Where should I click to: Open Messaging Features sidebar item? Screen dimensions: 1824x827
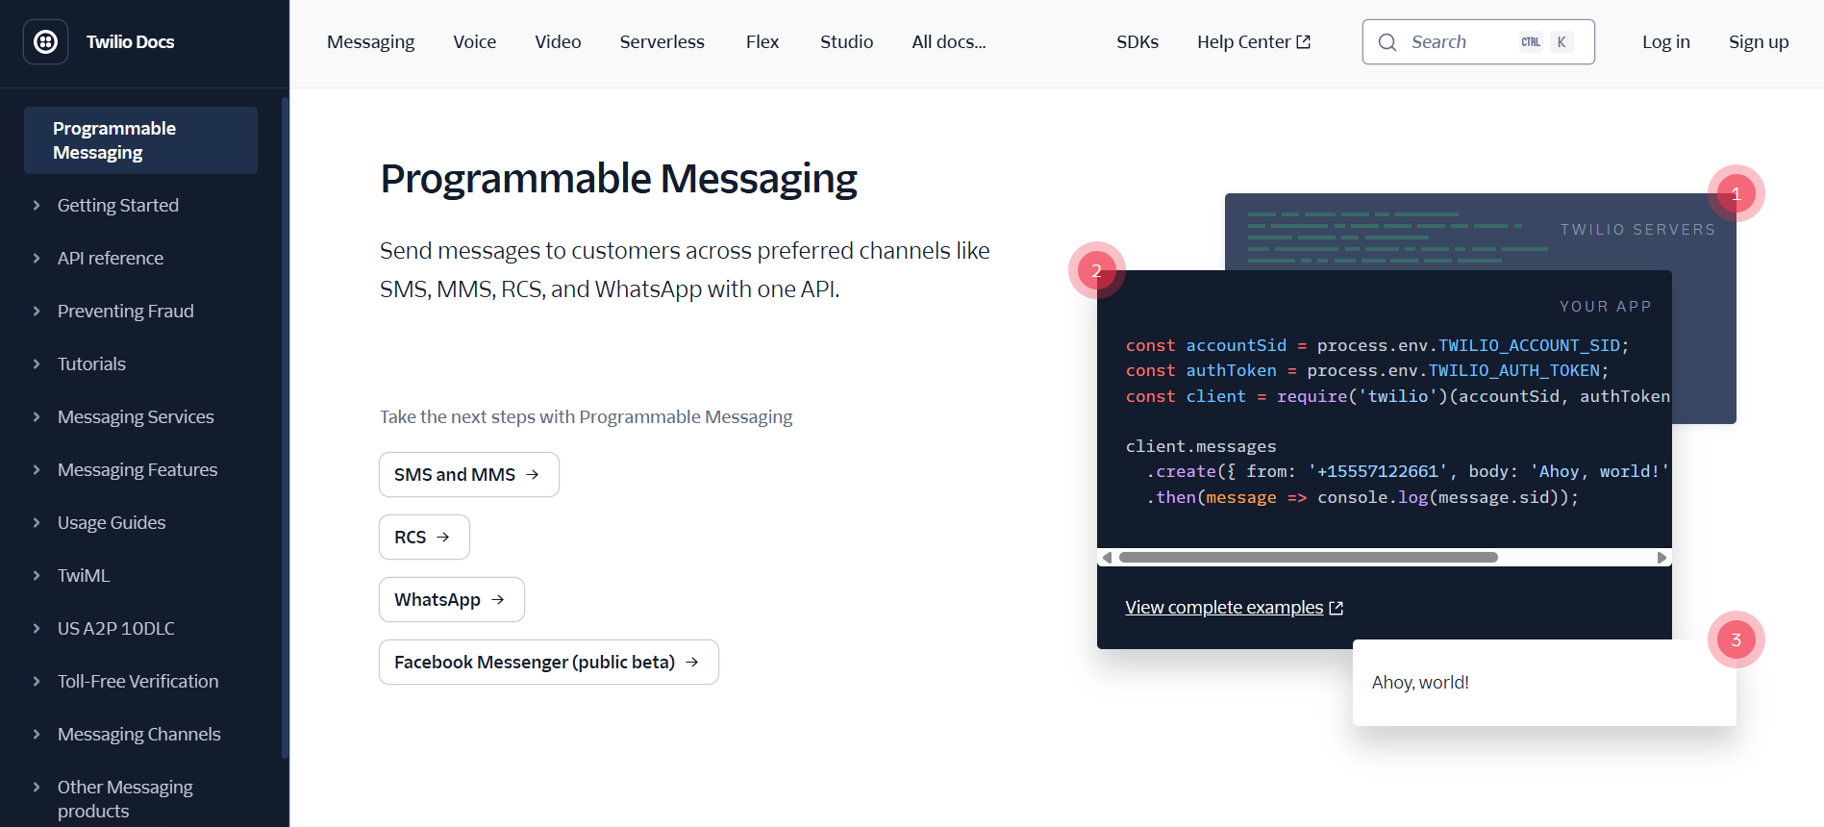pos(137,469)
